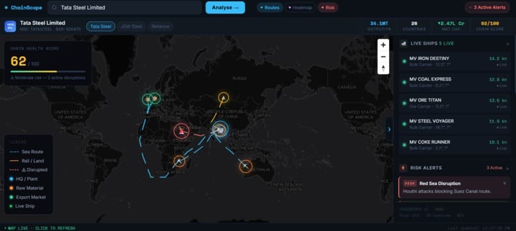Viewport: 516px width, 231px height.
Task: Toggle the Routes layer view
Action: click(270, 8)
